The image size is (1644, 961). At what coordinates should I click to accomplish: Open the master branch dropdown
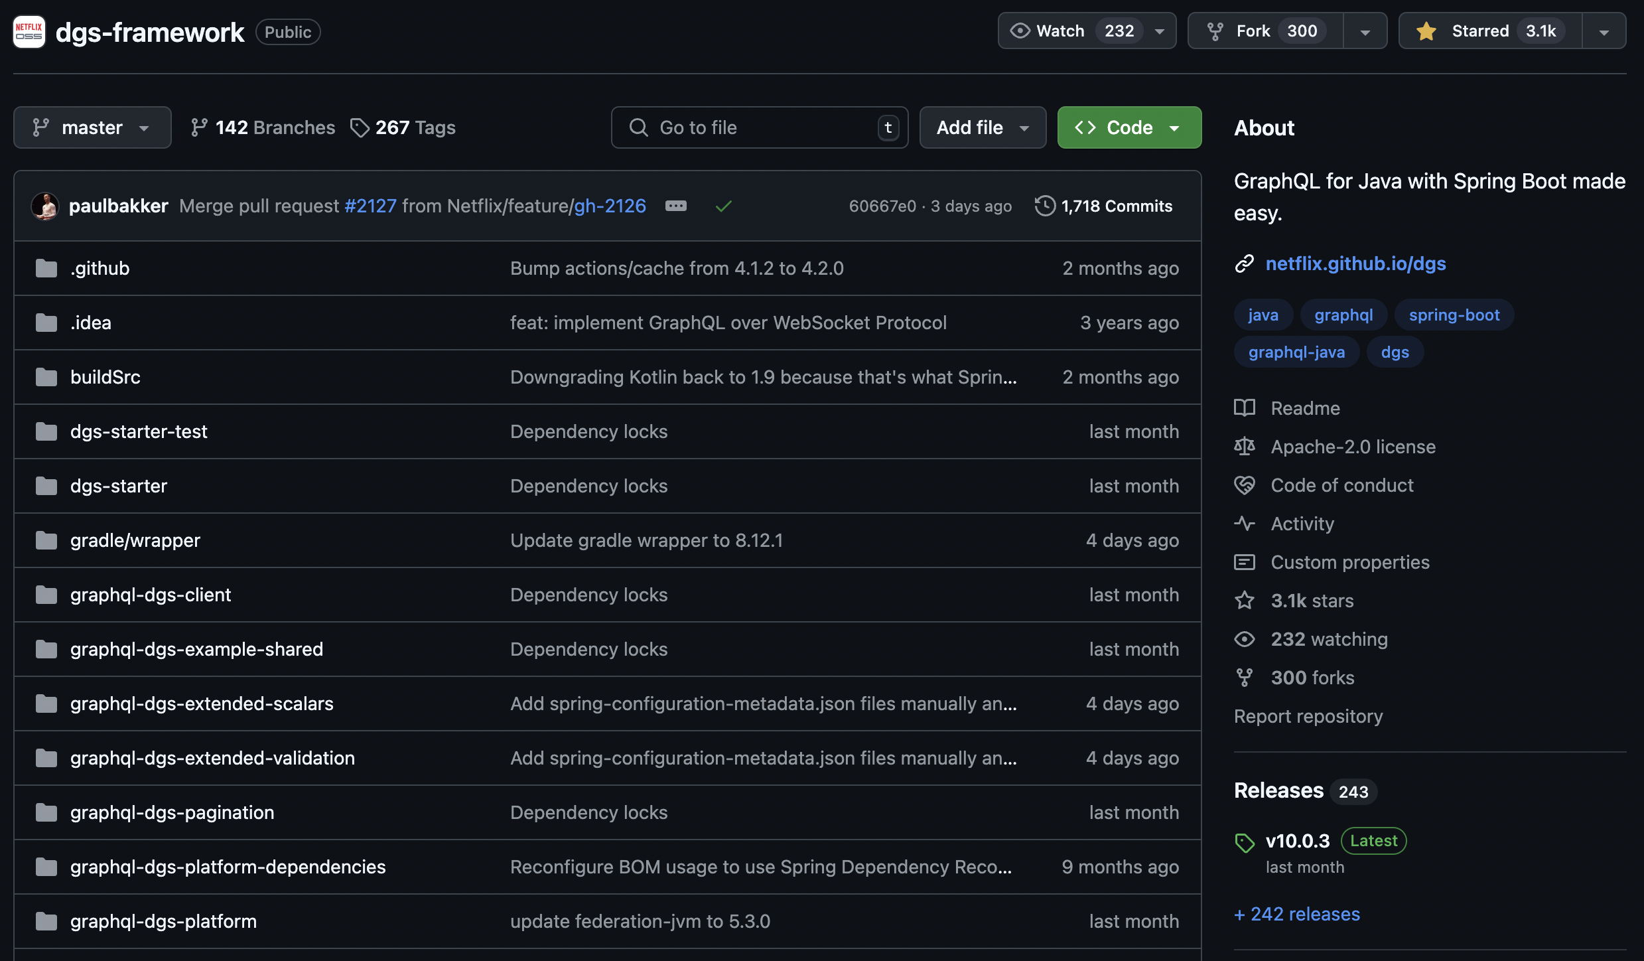[x=92, y=127]
